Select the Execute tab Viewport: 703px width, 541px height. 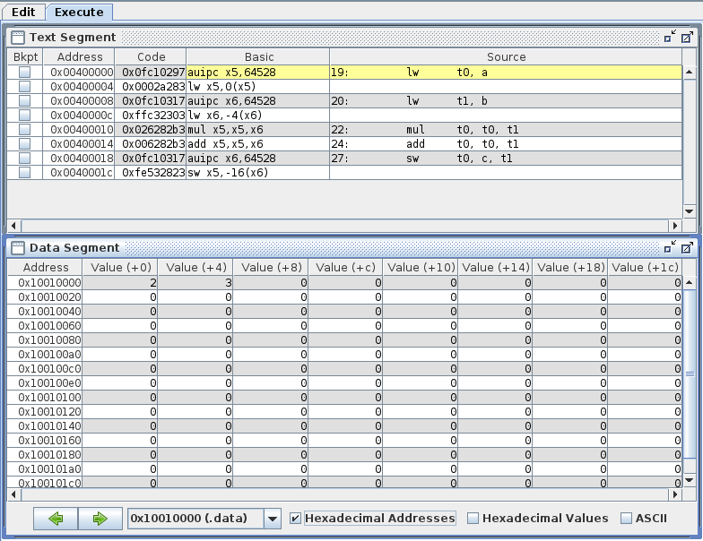coord(79,13)
